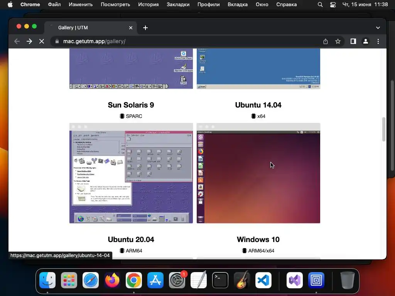Open the Файл menu
This screenshot has height=296, width=395.
coord(54,4)
